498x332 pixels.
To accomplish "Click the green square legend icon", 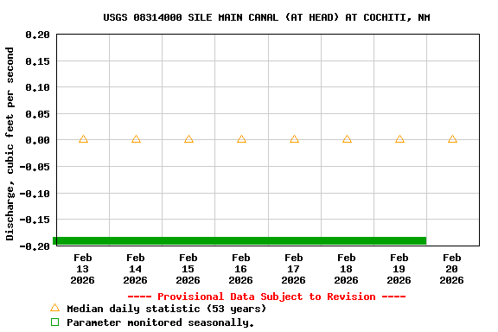I will pos(55,322).
